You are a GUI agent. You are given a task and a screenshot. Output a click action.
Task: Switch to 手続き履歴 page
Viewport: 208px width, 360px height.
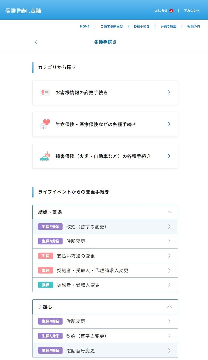pyautogui.click(x=168, y=26)
